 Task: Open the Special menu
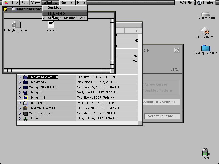(67, 3)
